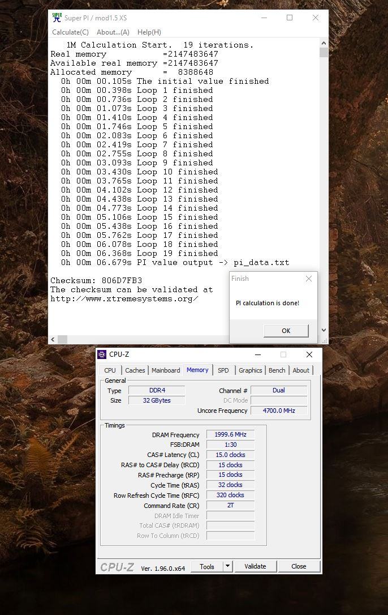Minimize the Super PI window

(x=264, y=18)
